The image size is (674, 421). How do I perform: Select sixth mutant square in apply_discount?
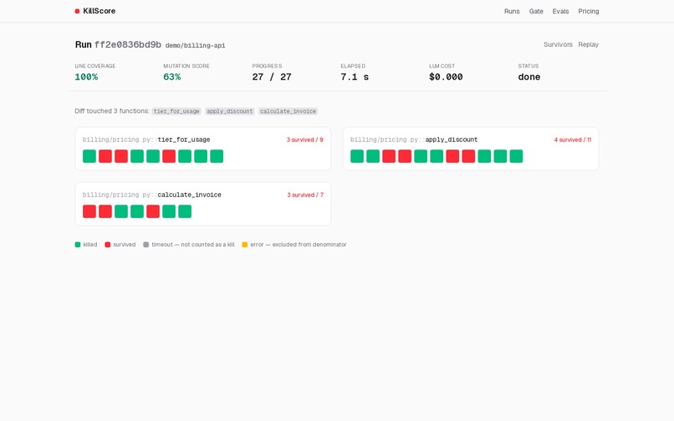tap(437, 156)
